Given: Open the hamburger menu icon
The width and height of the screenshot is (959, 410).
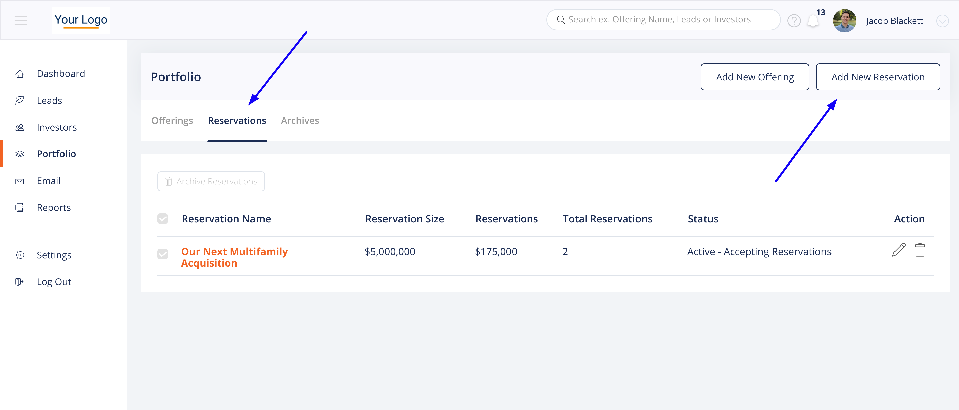Looking at the screenshot, I should 21,20.
